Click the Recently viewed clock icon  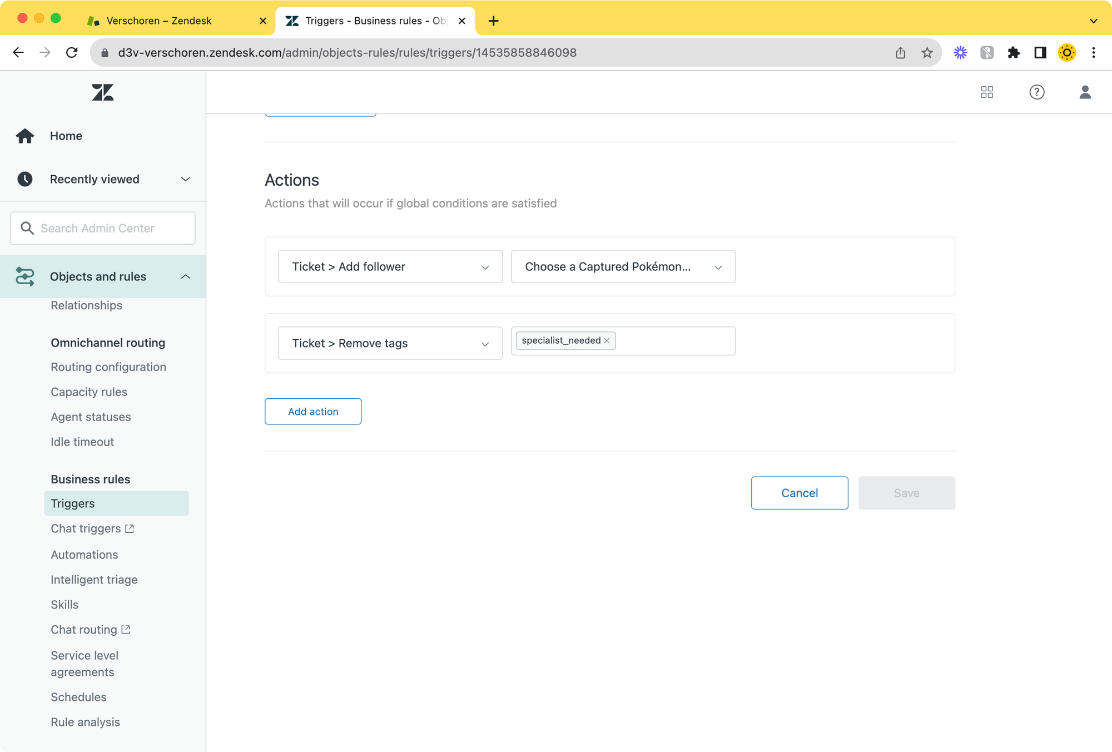[x=25, y=179]
